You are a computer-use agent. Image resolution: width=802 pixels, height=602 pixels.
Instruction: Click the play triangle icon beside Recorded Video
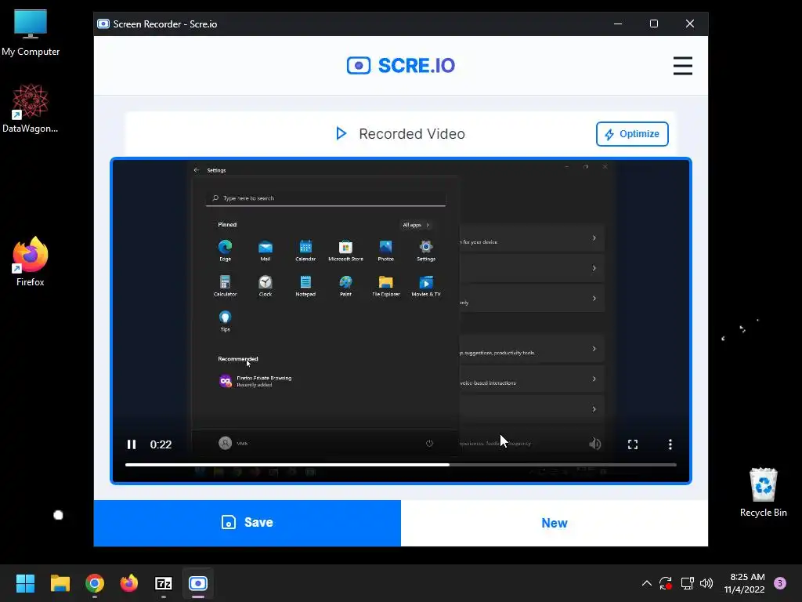(x=341, y=133)
